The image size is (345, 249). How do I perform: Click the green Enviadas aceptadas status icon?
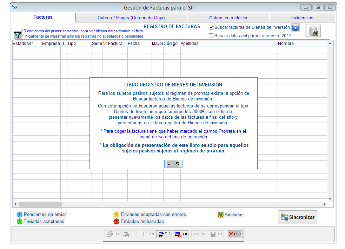[20, 222]
